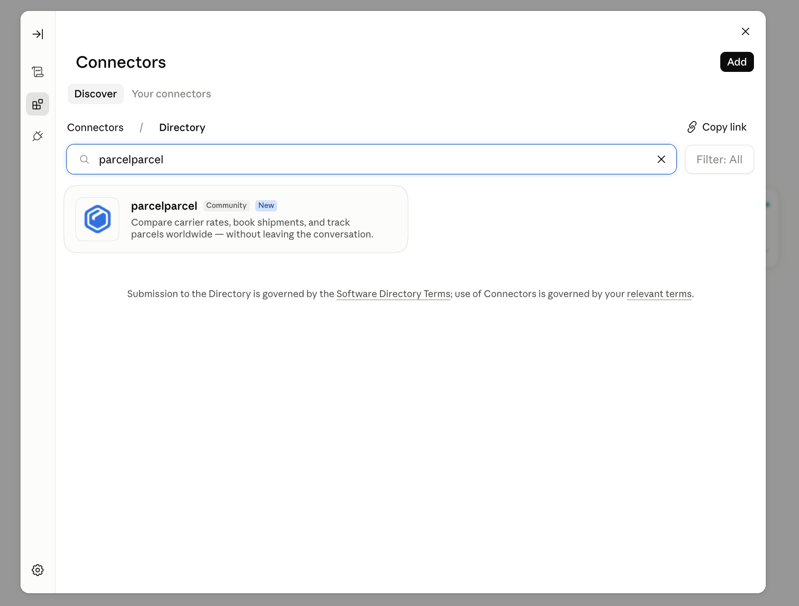Image resolution: width=799 pixels, height=606 pixels.
Task: Expand the collapsed sidebar arrow icon
Action: click(38, 34)
